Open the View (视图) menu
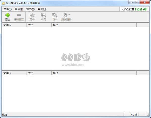The height and width of the screenshot is (118, 151). pos(30,9)
